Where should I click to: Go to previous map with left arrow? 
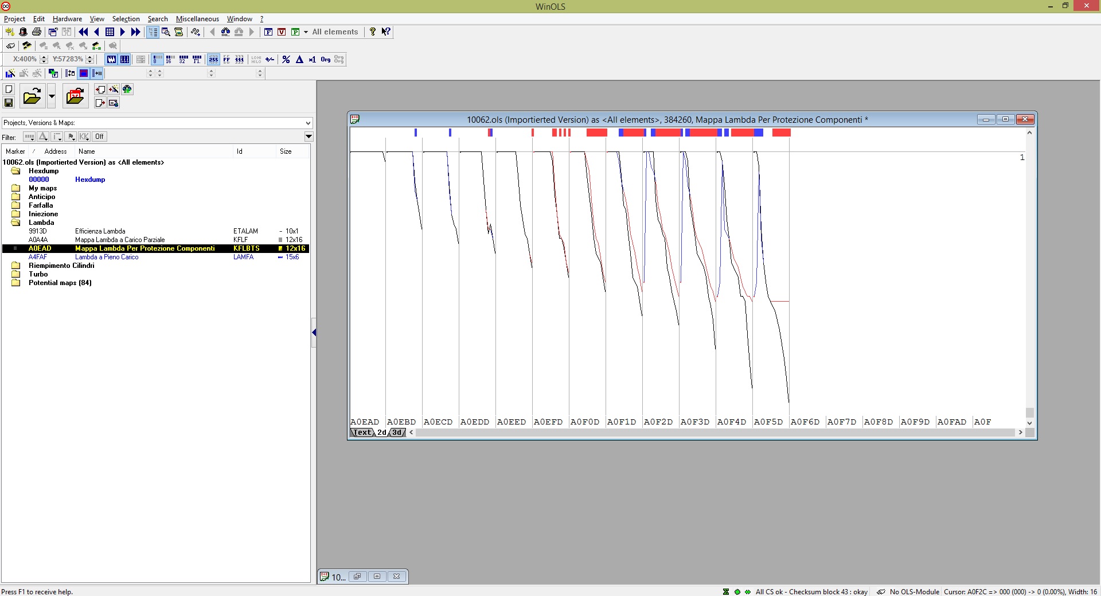pos(96,32)
